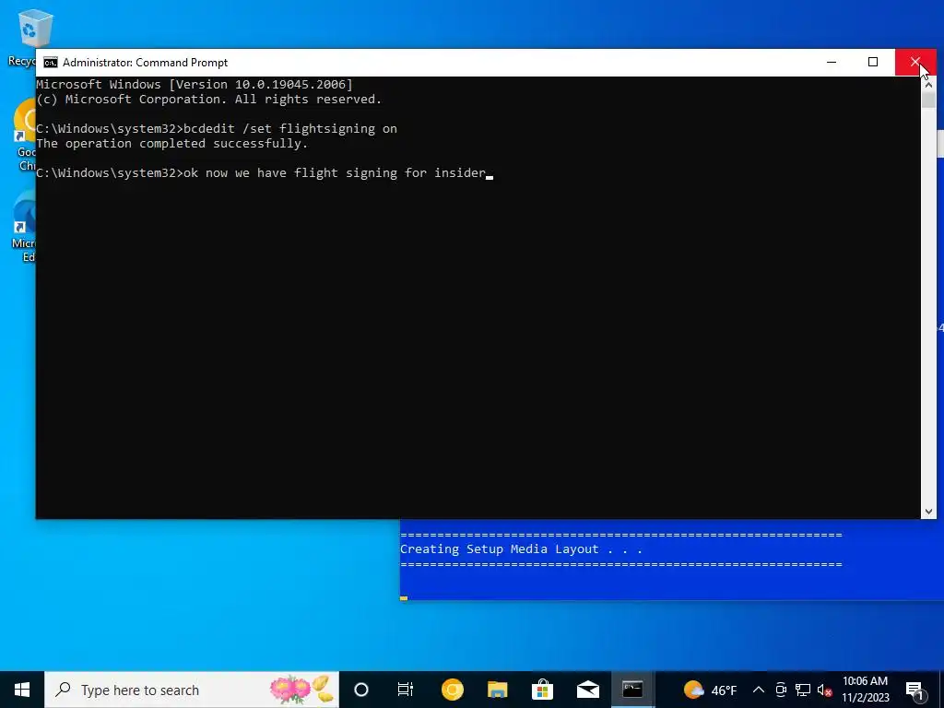Click the 'Microsoft Windows [Version 10.0.19045.2006]' line
The width and height of the screenshot is (944, 708).
[x=195, y=84]
